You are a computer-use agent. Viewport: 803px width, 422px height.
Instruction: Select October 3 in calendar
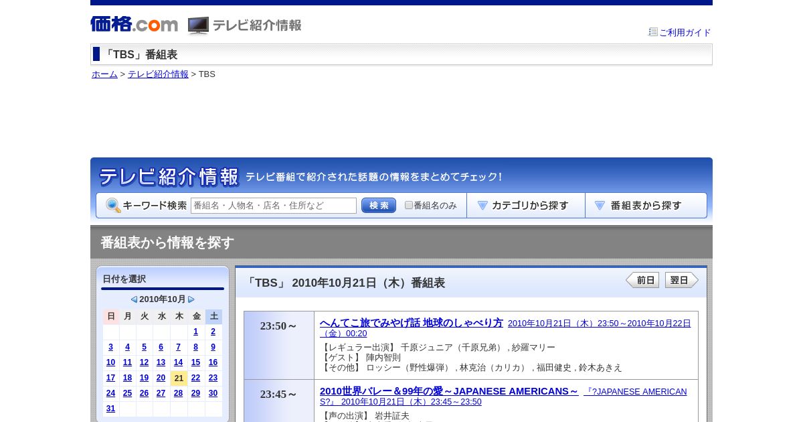point(110,347)
